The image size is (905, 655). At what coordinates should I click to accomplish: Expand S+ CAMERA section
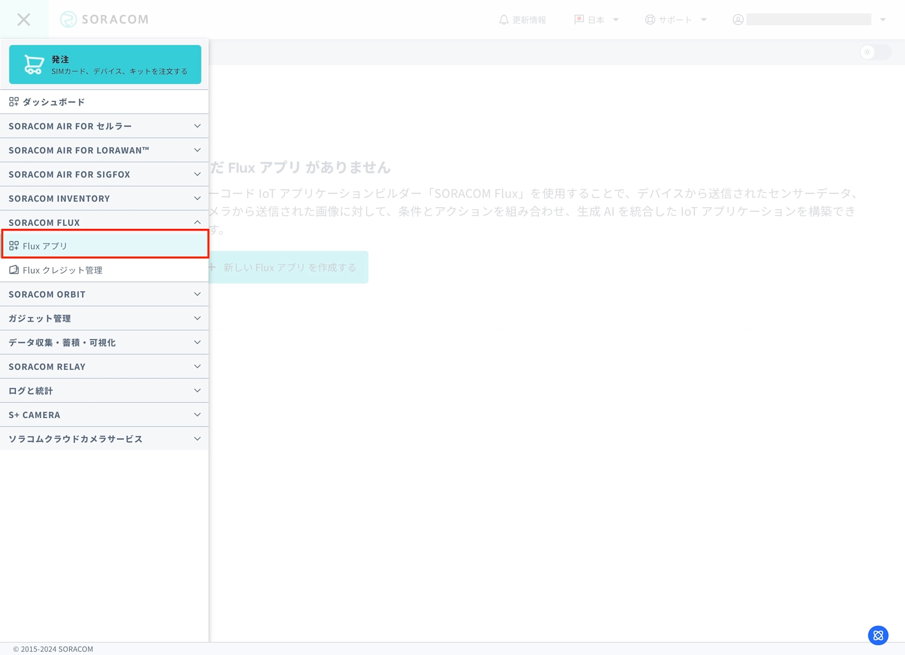104,415
